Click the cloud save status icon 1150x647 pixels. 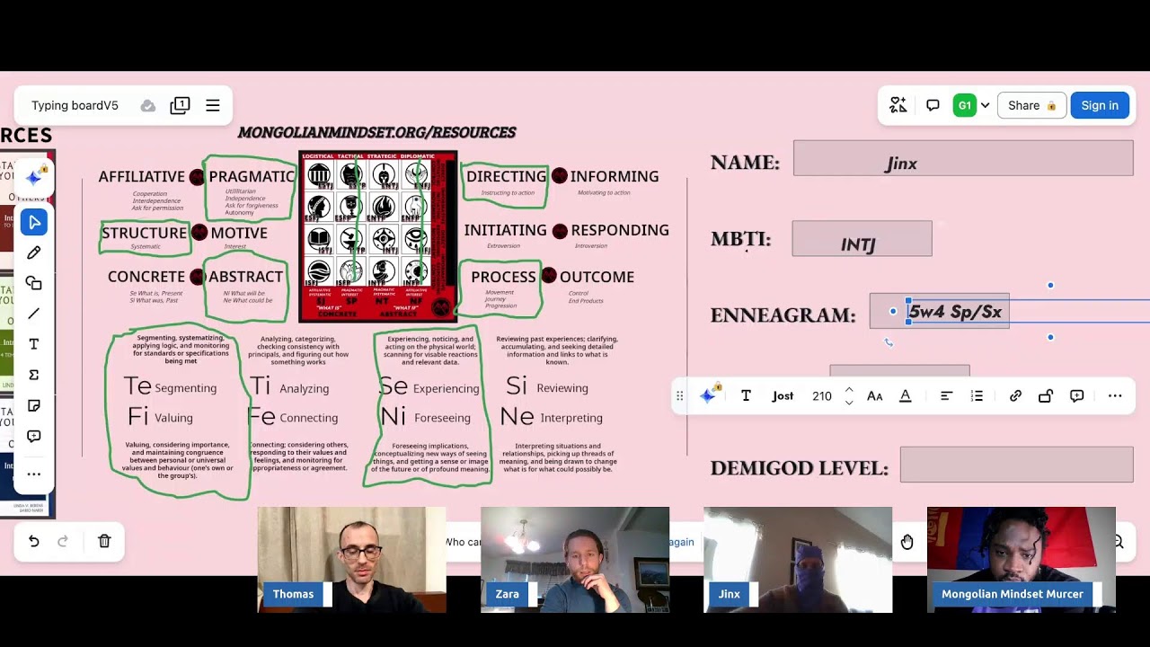tap(148, 105)
